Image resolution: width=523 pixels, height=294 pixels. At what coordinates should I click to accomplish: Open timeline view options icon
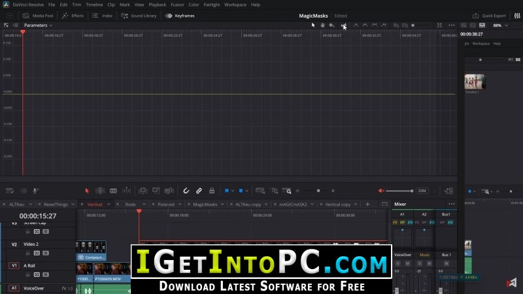[x=10, y=191]
